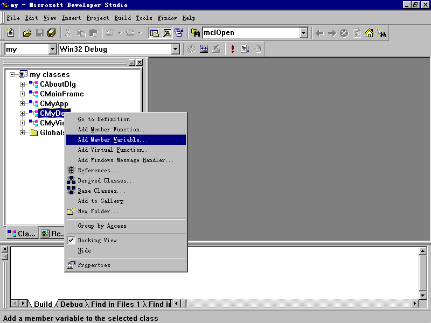
Task: Open the mciOpen find combo dropdown
Action: (x=303, y=33)
